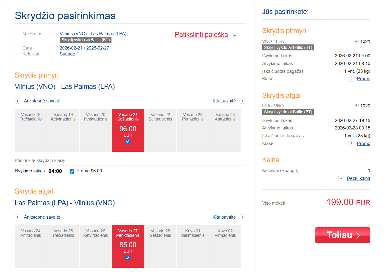Click previous week arrow for return flight
This screenshot has width=386, height=272.
click(18, 217)
